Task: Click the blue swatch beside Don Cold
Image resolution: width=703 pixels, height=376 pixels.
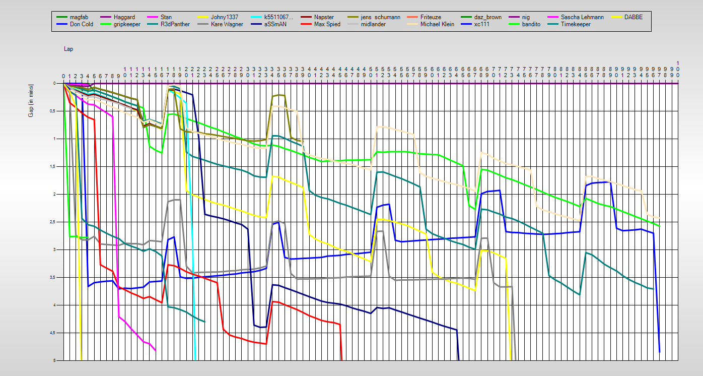Action: (61, 25)
